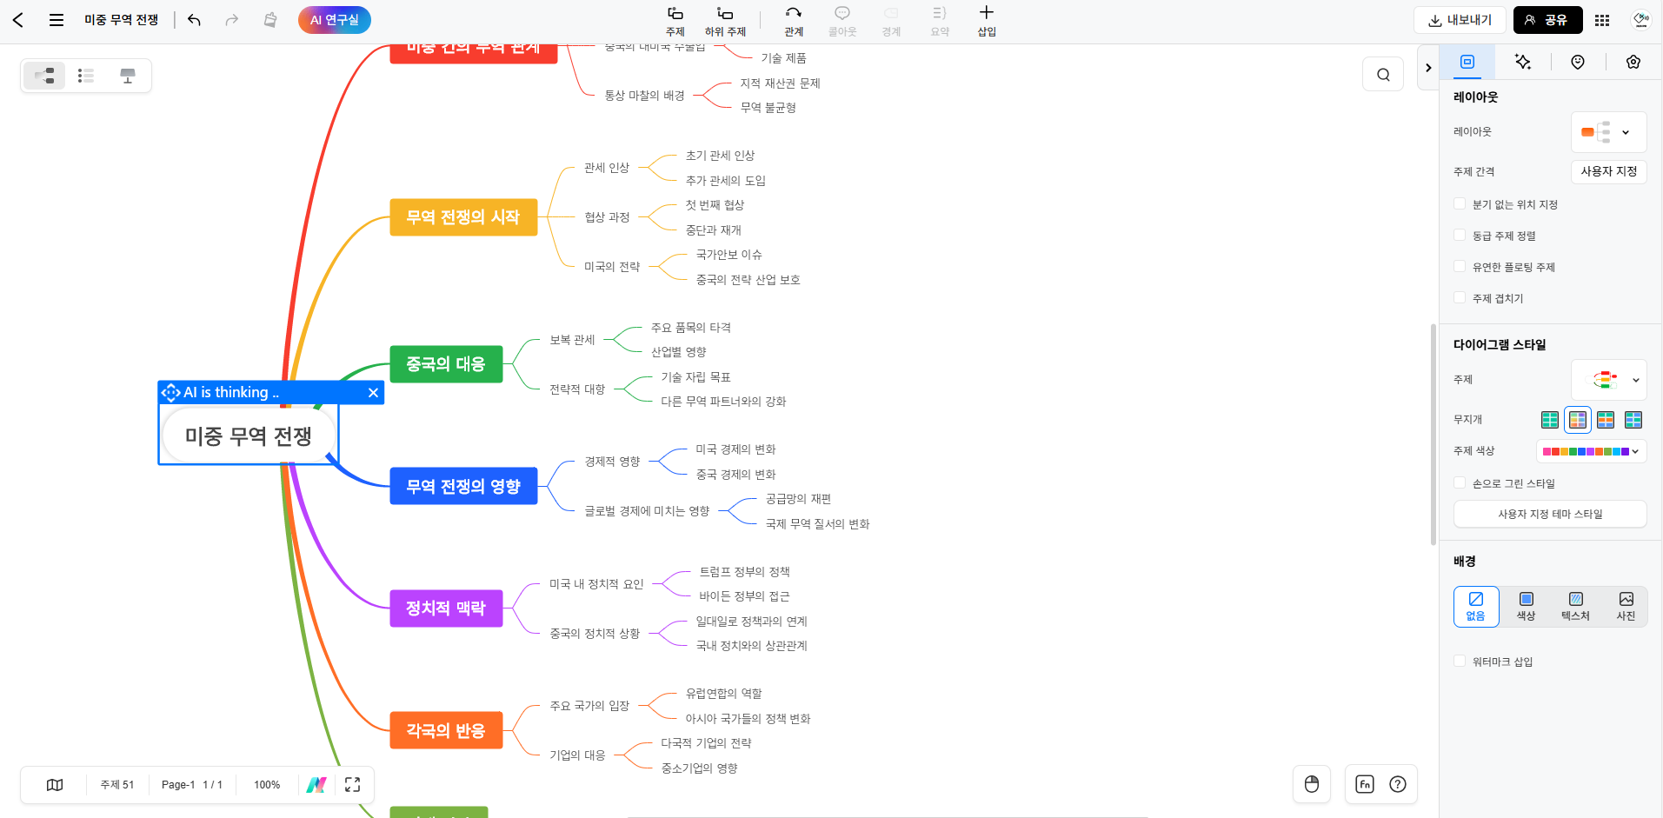The image size is (1663, 818).
Task: Select 색상 background option
Action: pos(1526,607)
